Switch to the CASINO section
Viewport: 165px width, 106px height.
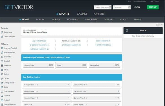tap(82, 14)
